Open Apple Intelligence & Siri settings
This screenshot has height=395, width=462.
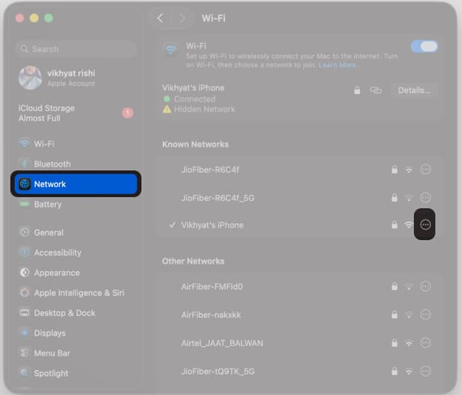coord(76,293)
